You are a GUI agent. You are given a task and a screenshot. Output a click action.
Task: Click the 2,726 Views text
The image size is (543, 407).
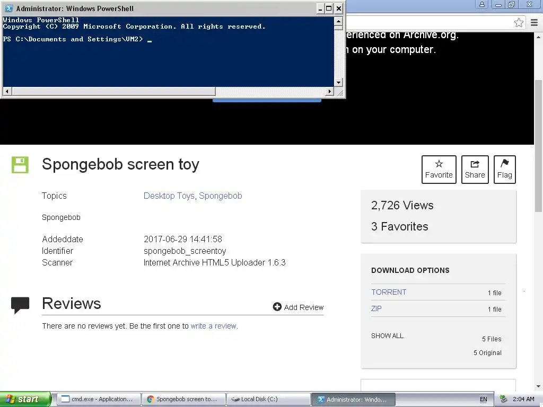coord(402,205)
